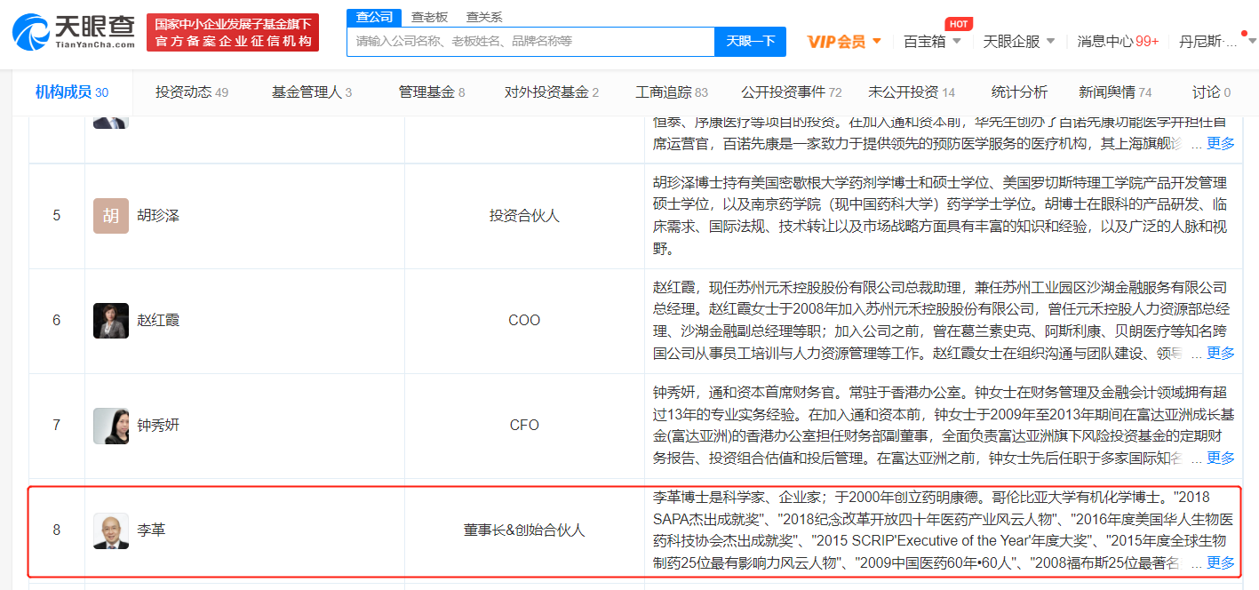Expand the 百宝箱 dropdown
This screenshot has height=590, width=1259.
click(932, 41)
